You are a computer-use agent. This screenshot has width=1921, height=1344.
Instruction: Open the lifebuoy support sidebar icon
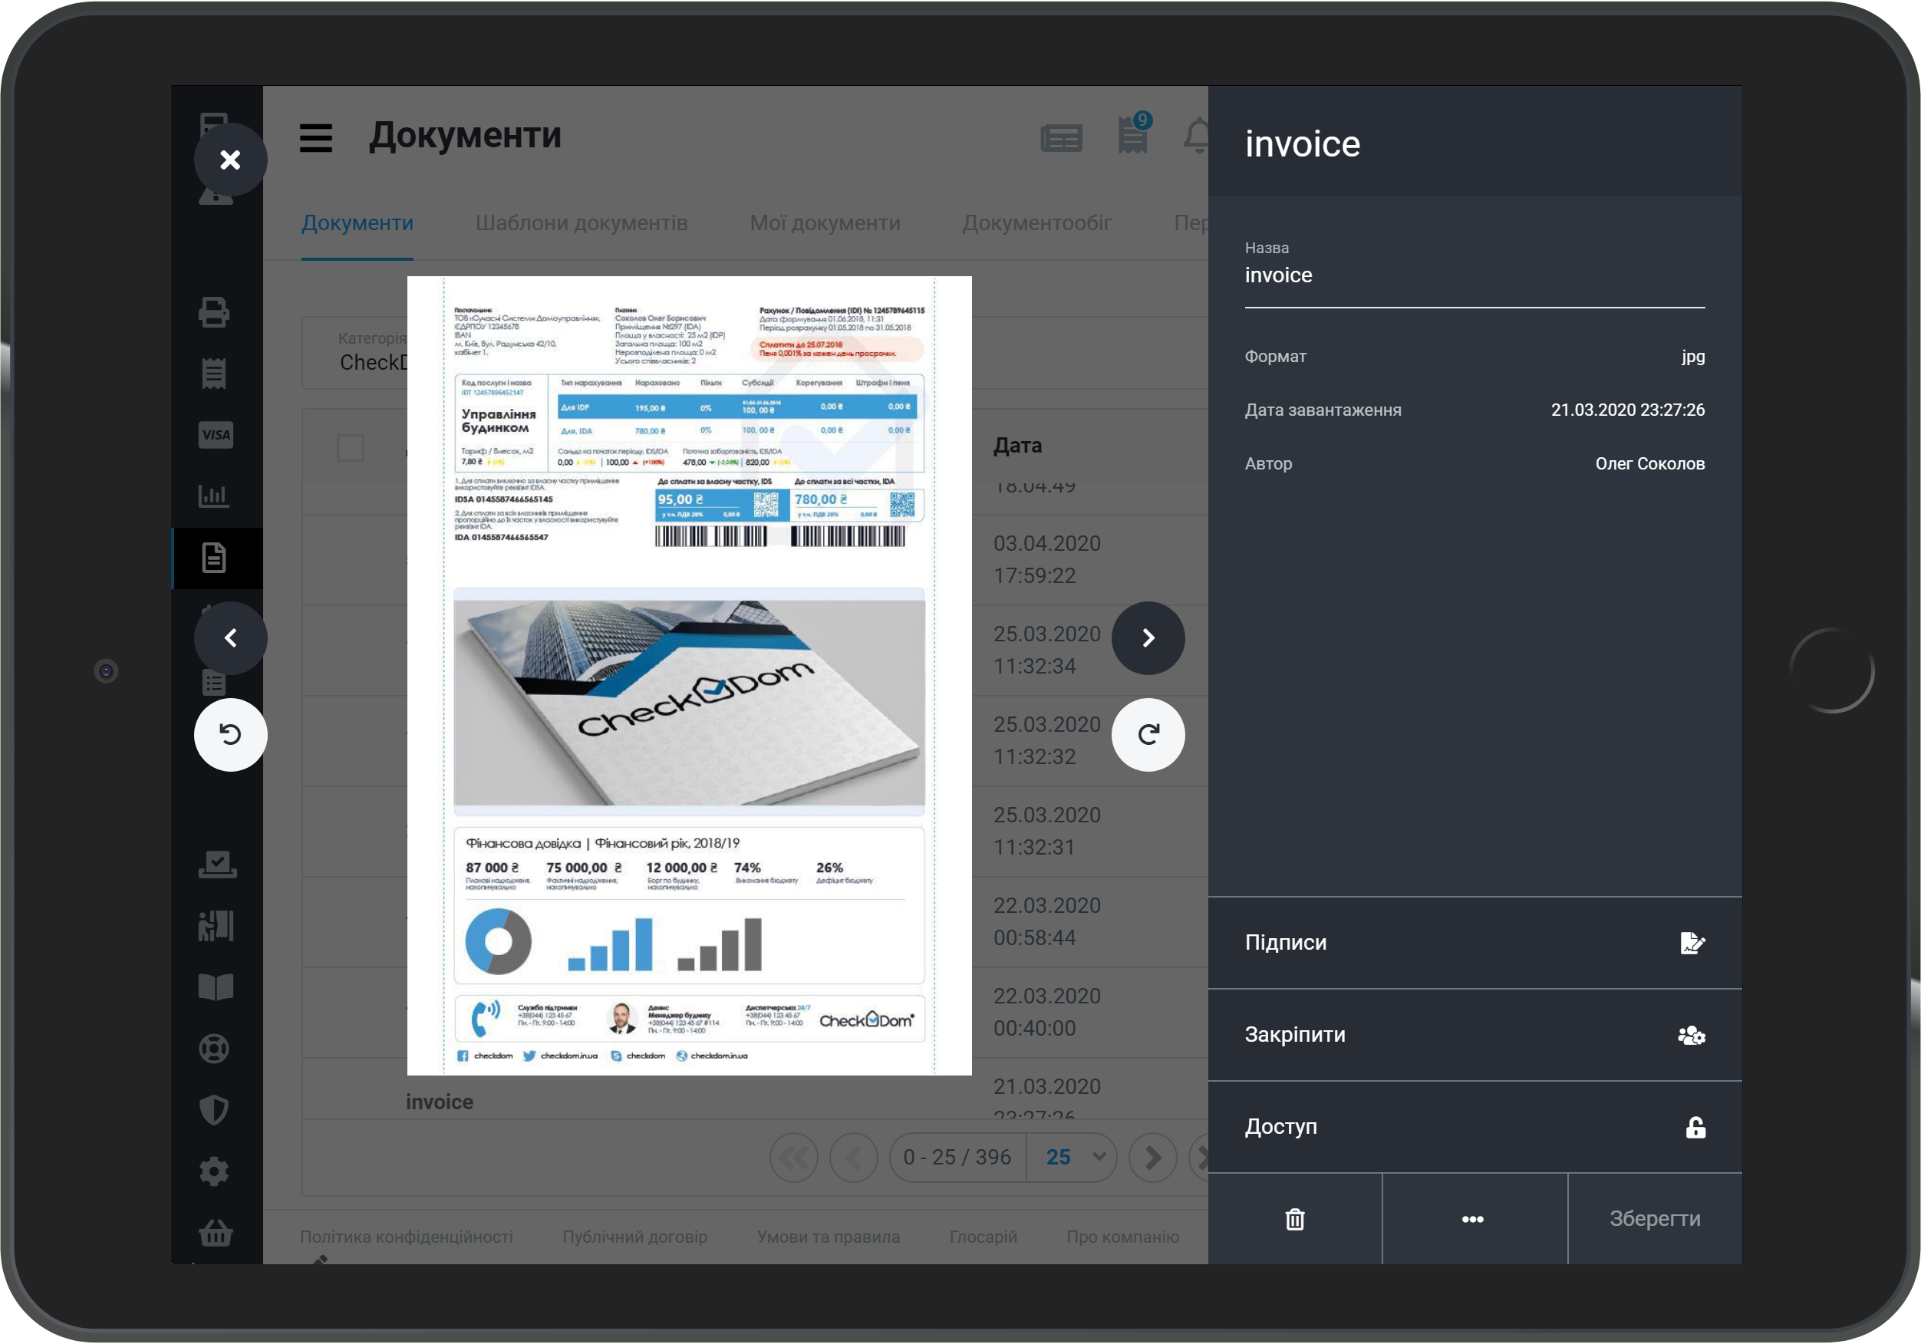click(x=214, y=1049)
